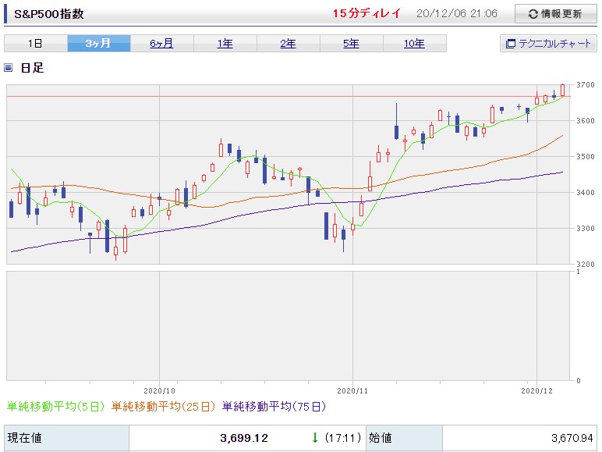Click the 3200 price axis label
This screenshot has width=602, height=452.
pos(586,265)
